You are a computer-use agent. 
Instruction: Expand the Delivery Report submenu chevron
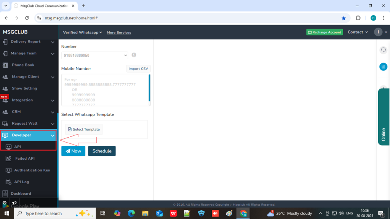tap(53, 42)
